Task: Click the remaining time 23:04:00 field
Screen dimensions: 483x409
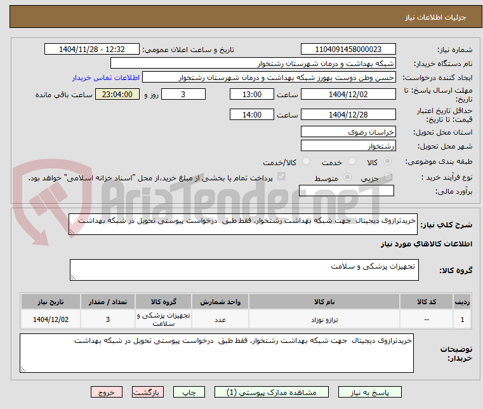Action: coord(117,94)
